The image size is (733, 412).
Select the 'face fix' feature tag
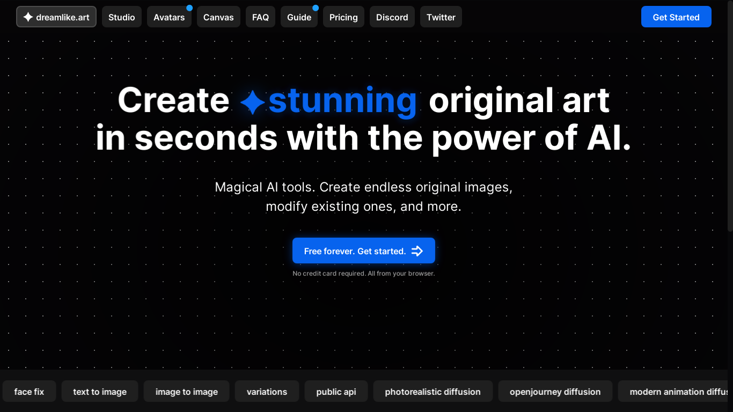click(x=29, y=392)
